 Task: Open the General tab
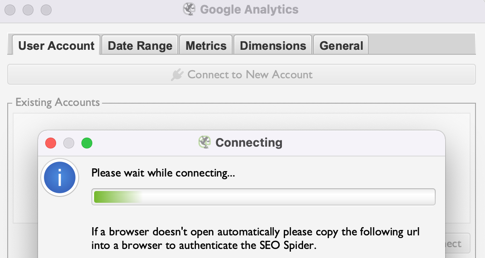[341, 45]
